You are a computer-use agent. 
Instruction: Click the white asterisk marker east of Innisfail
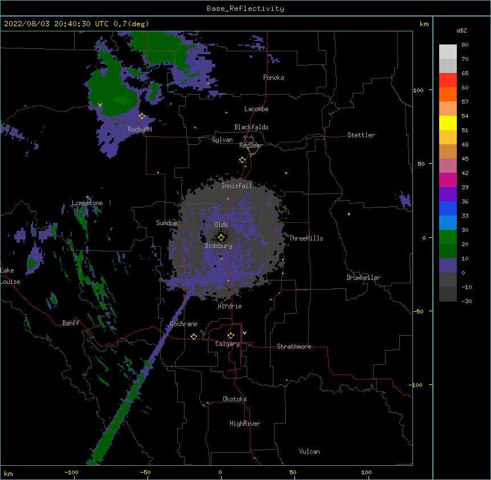(286, 173)
